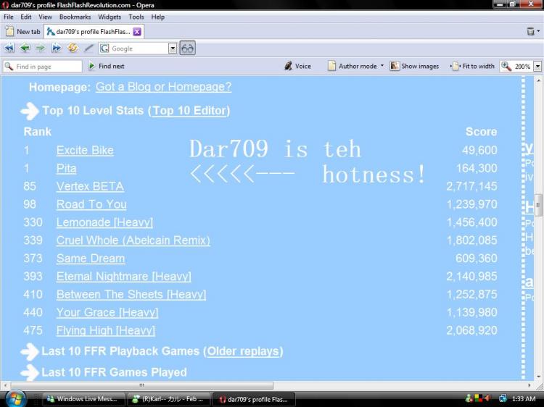The image size is (544, 407).
Task: Open the 200% zoom level dropdown
Action: point(537,66)
